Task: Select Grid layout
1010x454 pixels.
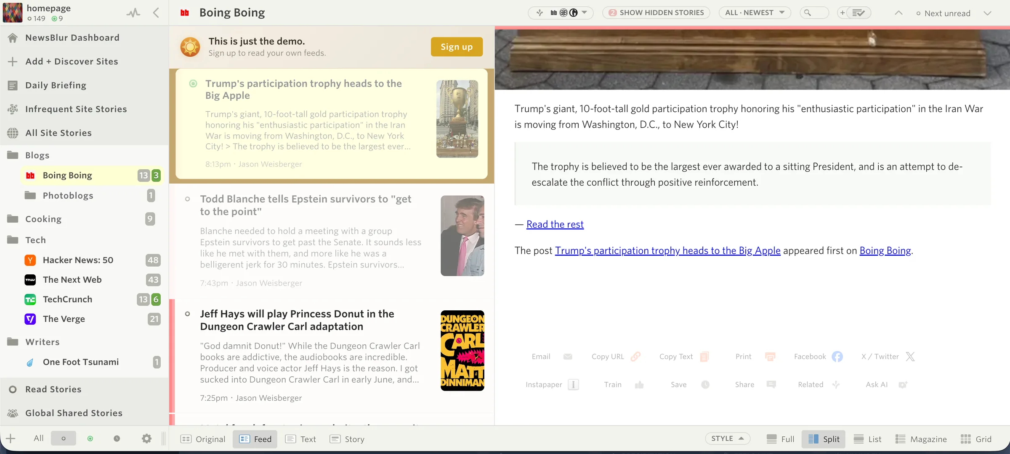Action: 976,439
